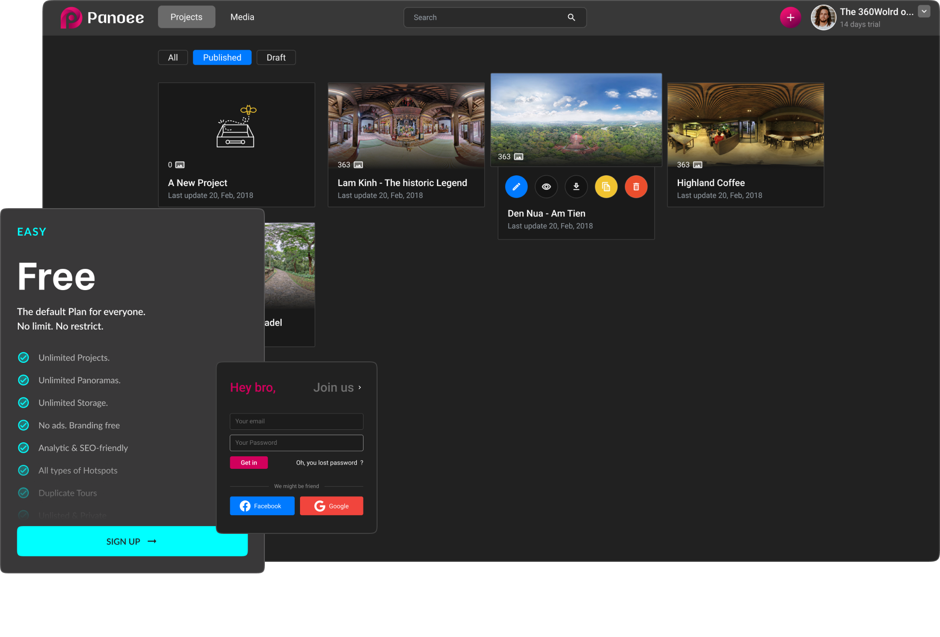The height and width of the screenshot is (637, 940).
Task: Delete the Den Nua - Am Tien project
Action: pyautogui.click(x=636, y=186)
